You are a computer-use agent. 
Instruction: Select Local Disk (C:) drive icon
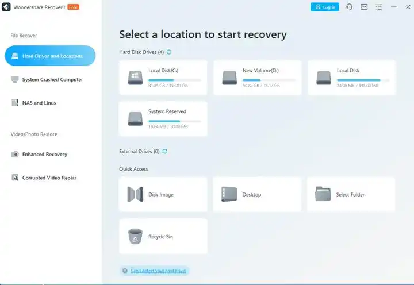(x=135, y=78)
